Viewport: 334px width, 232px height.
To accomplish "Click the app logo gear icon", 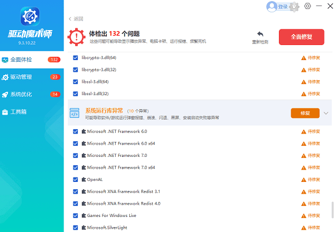I will click(30, 16).
